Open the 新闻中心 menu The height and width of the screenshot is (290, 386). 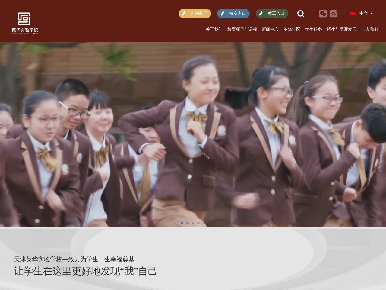point(270,30)
